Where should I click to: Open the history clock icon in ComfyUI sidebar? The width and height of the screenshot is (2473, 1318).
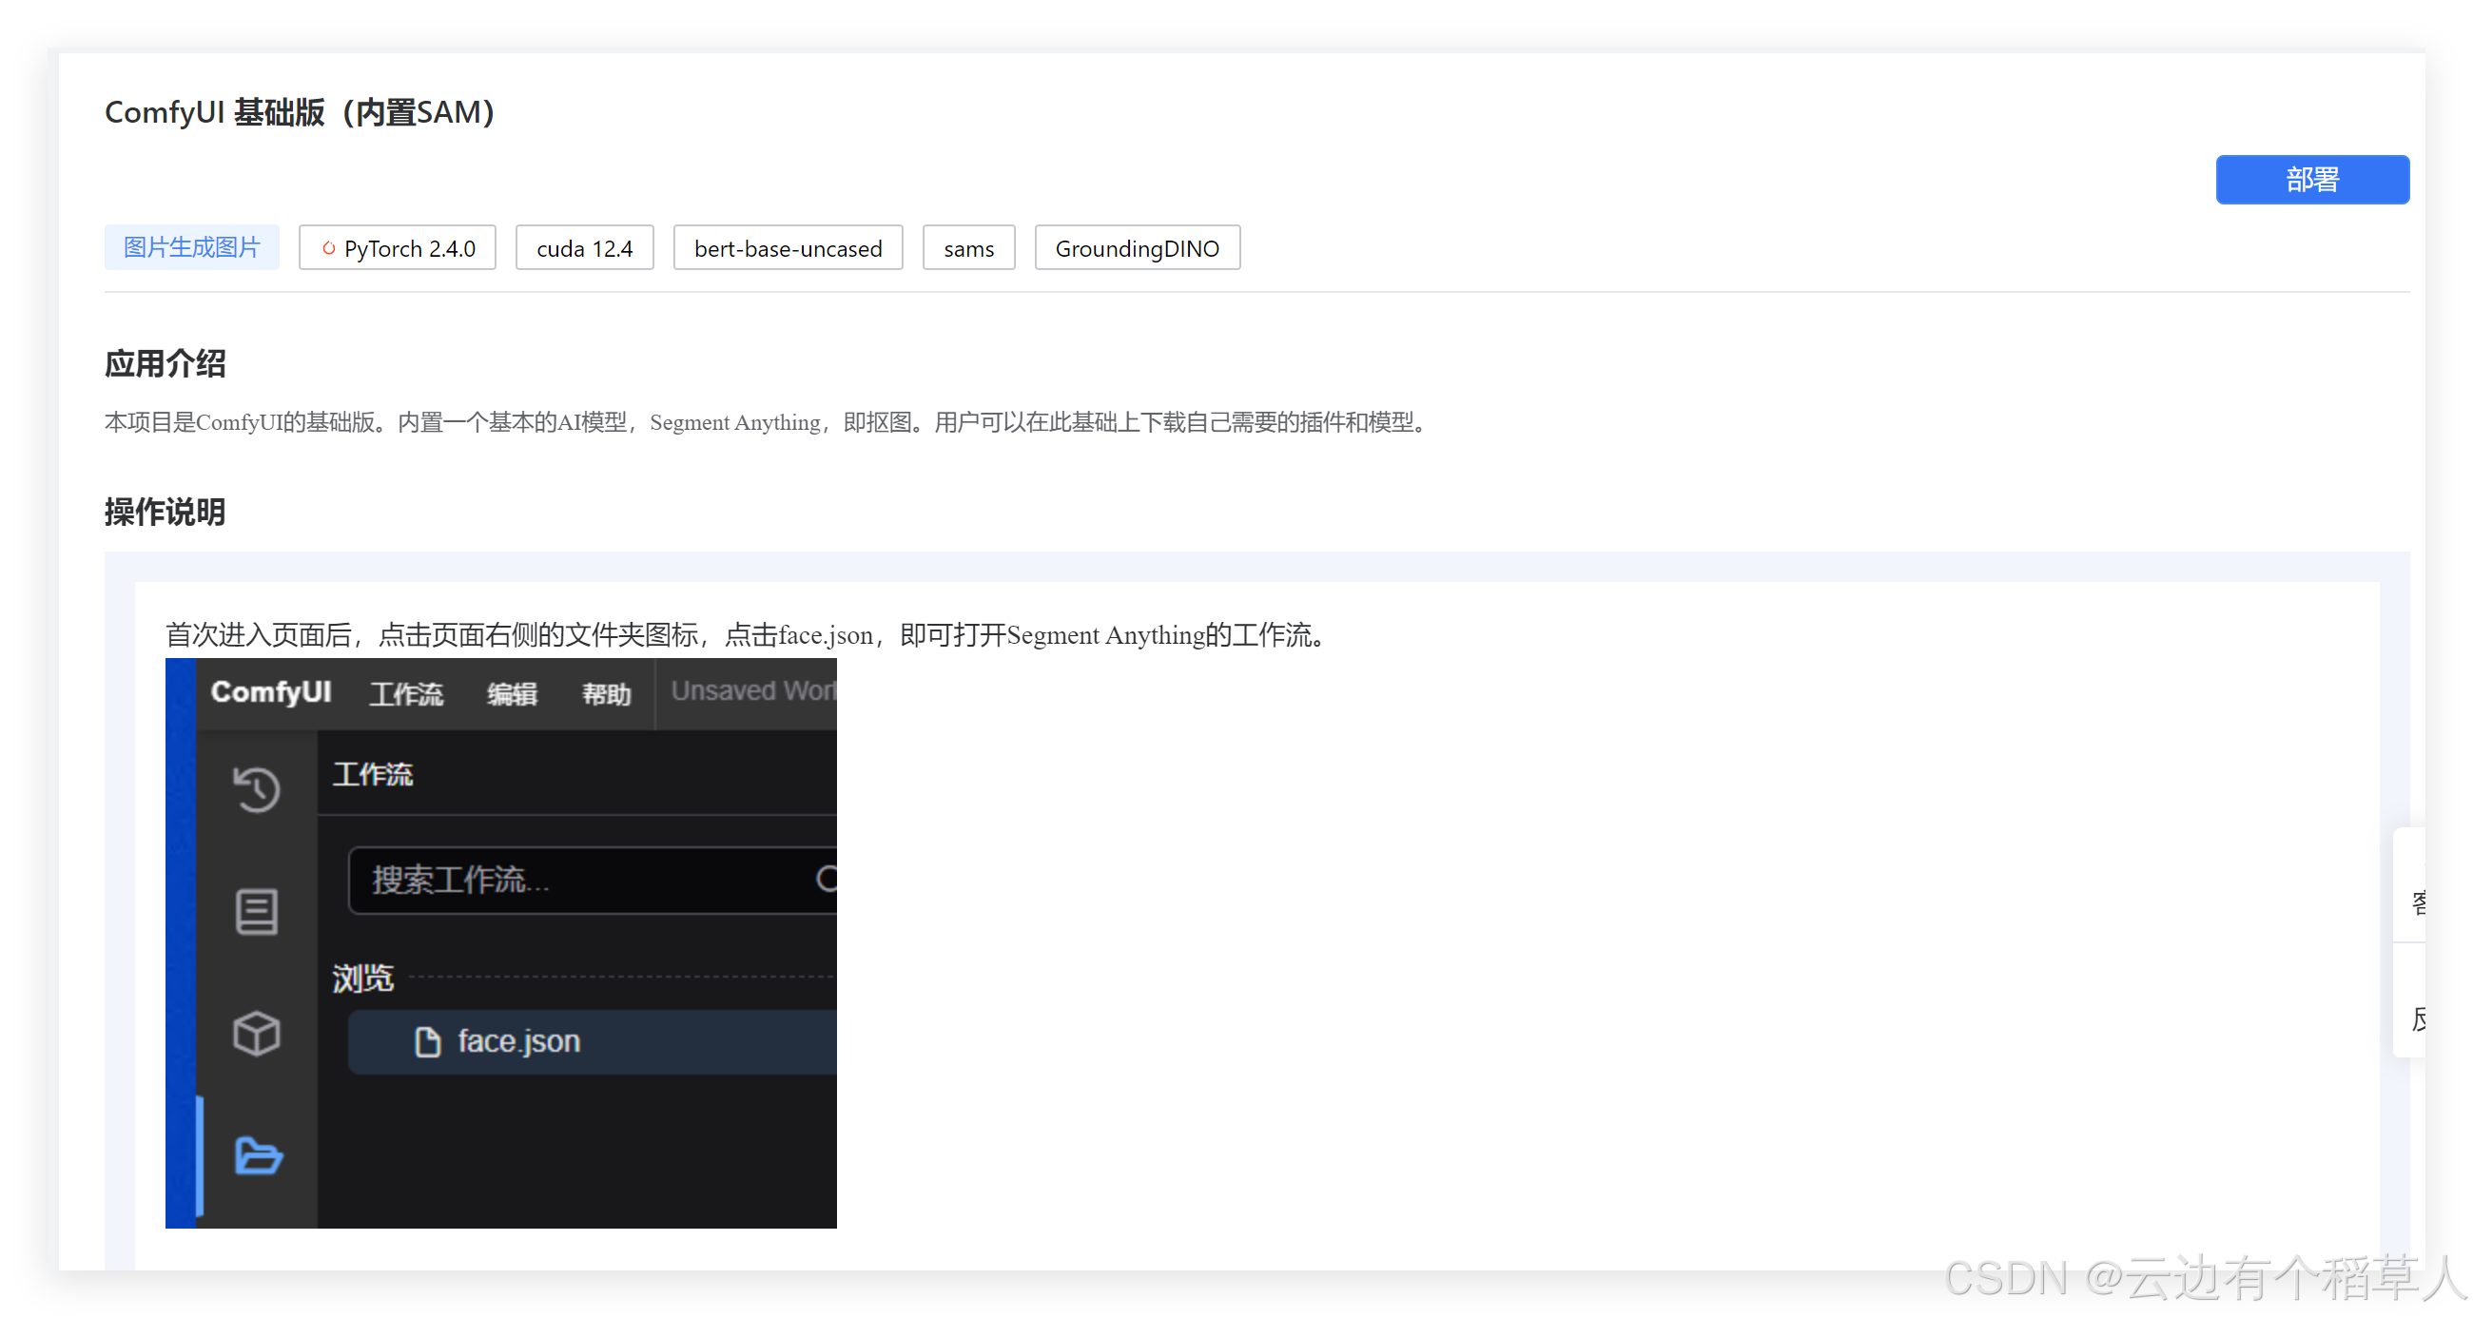[x=256, y=789]
